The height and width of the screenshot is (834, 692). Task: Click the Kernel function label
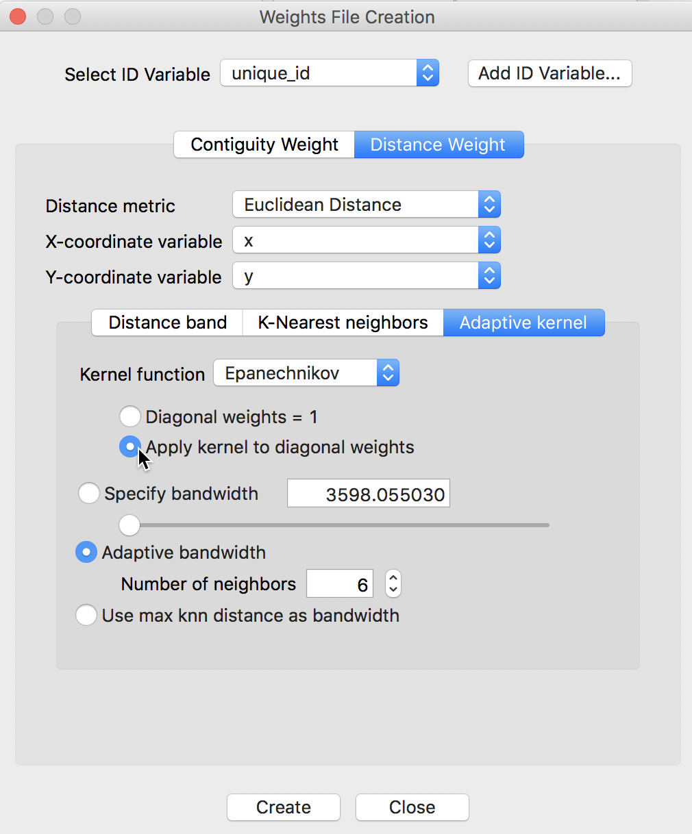[143, 375]
